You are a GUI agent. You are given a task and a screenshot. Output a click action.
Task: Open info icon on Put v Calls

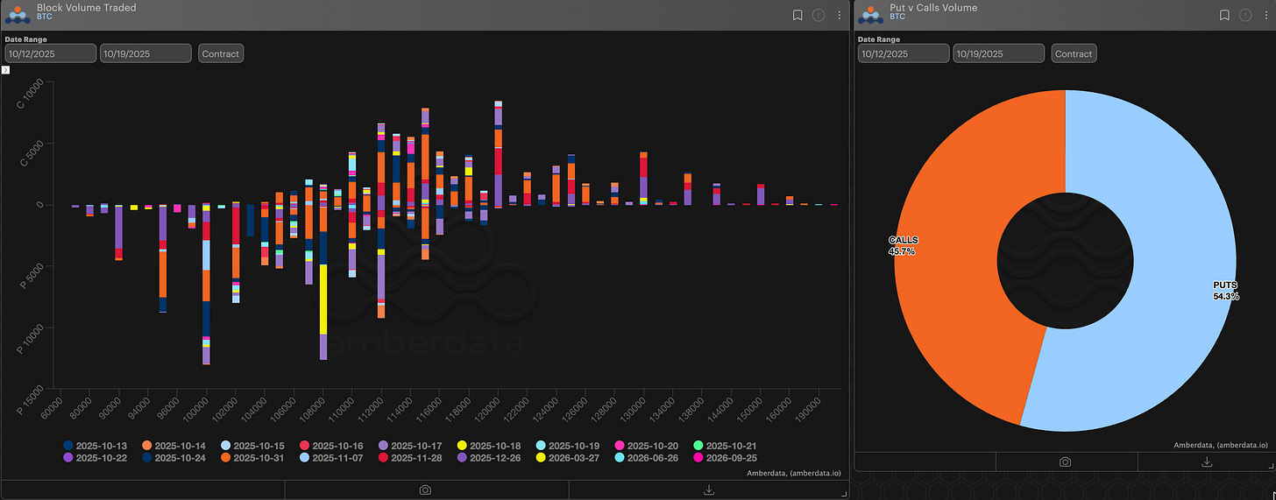(1245, 15)
